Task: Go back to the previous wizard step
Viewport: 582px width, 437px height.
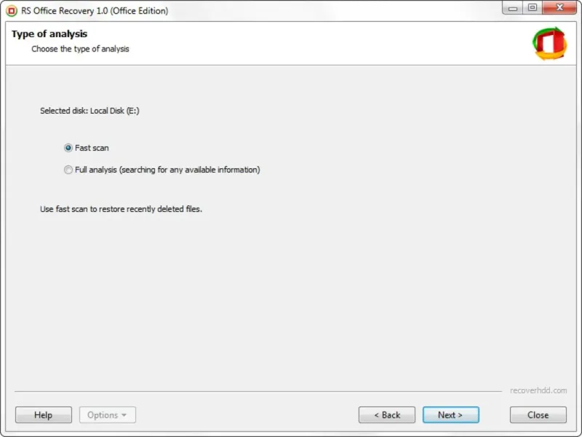Action: (386, 415)
